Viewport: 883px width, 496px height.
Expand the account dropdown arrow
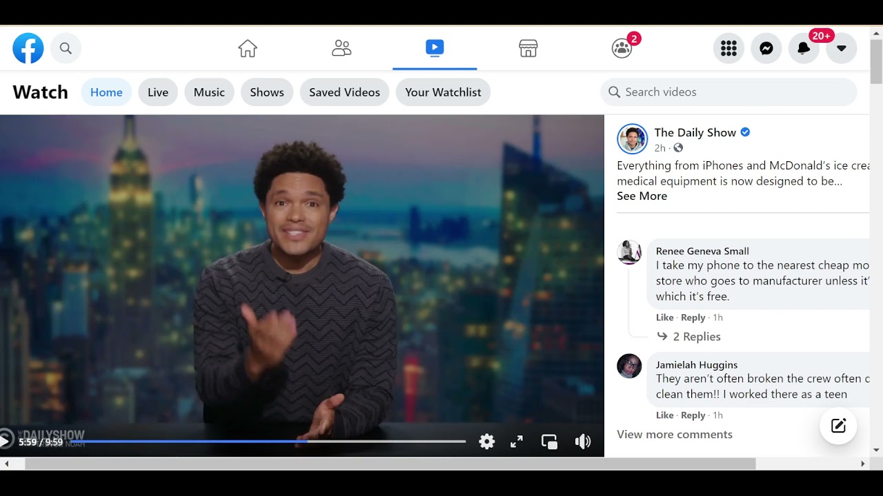[x=842, y=48]
